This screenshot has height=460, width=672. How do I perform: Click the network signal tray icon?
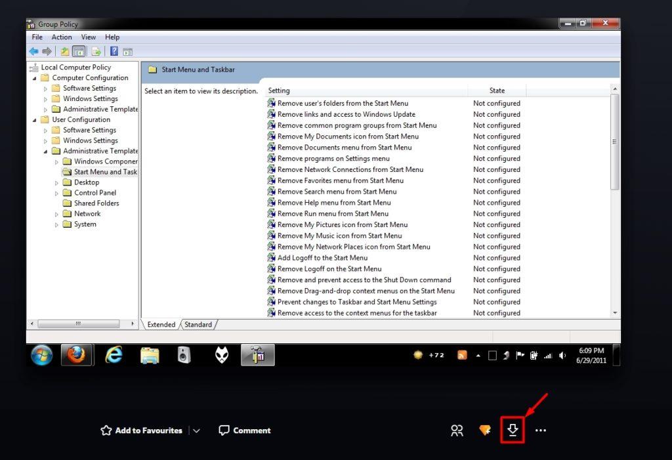(x=548, y=356)
